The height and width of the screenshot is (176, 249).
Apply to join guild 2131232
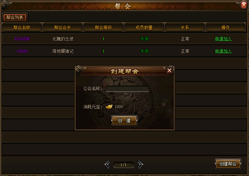pyautogui.click(x=223, y=39)
